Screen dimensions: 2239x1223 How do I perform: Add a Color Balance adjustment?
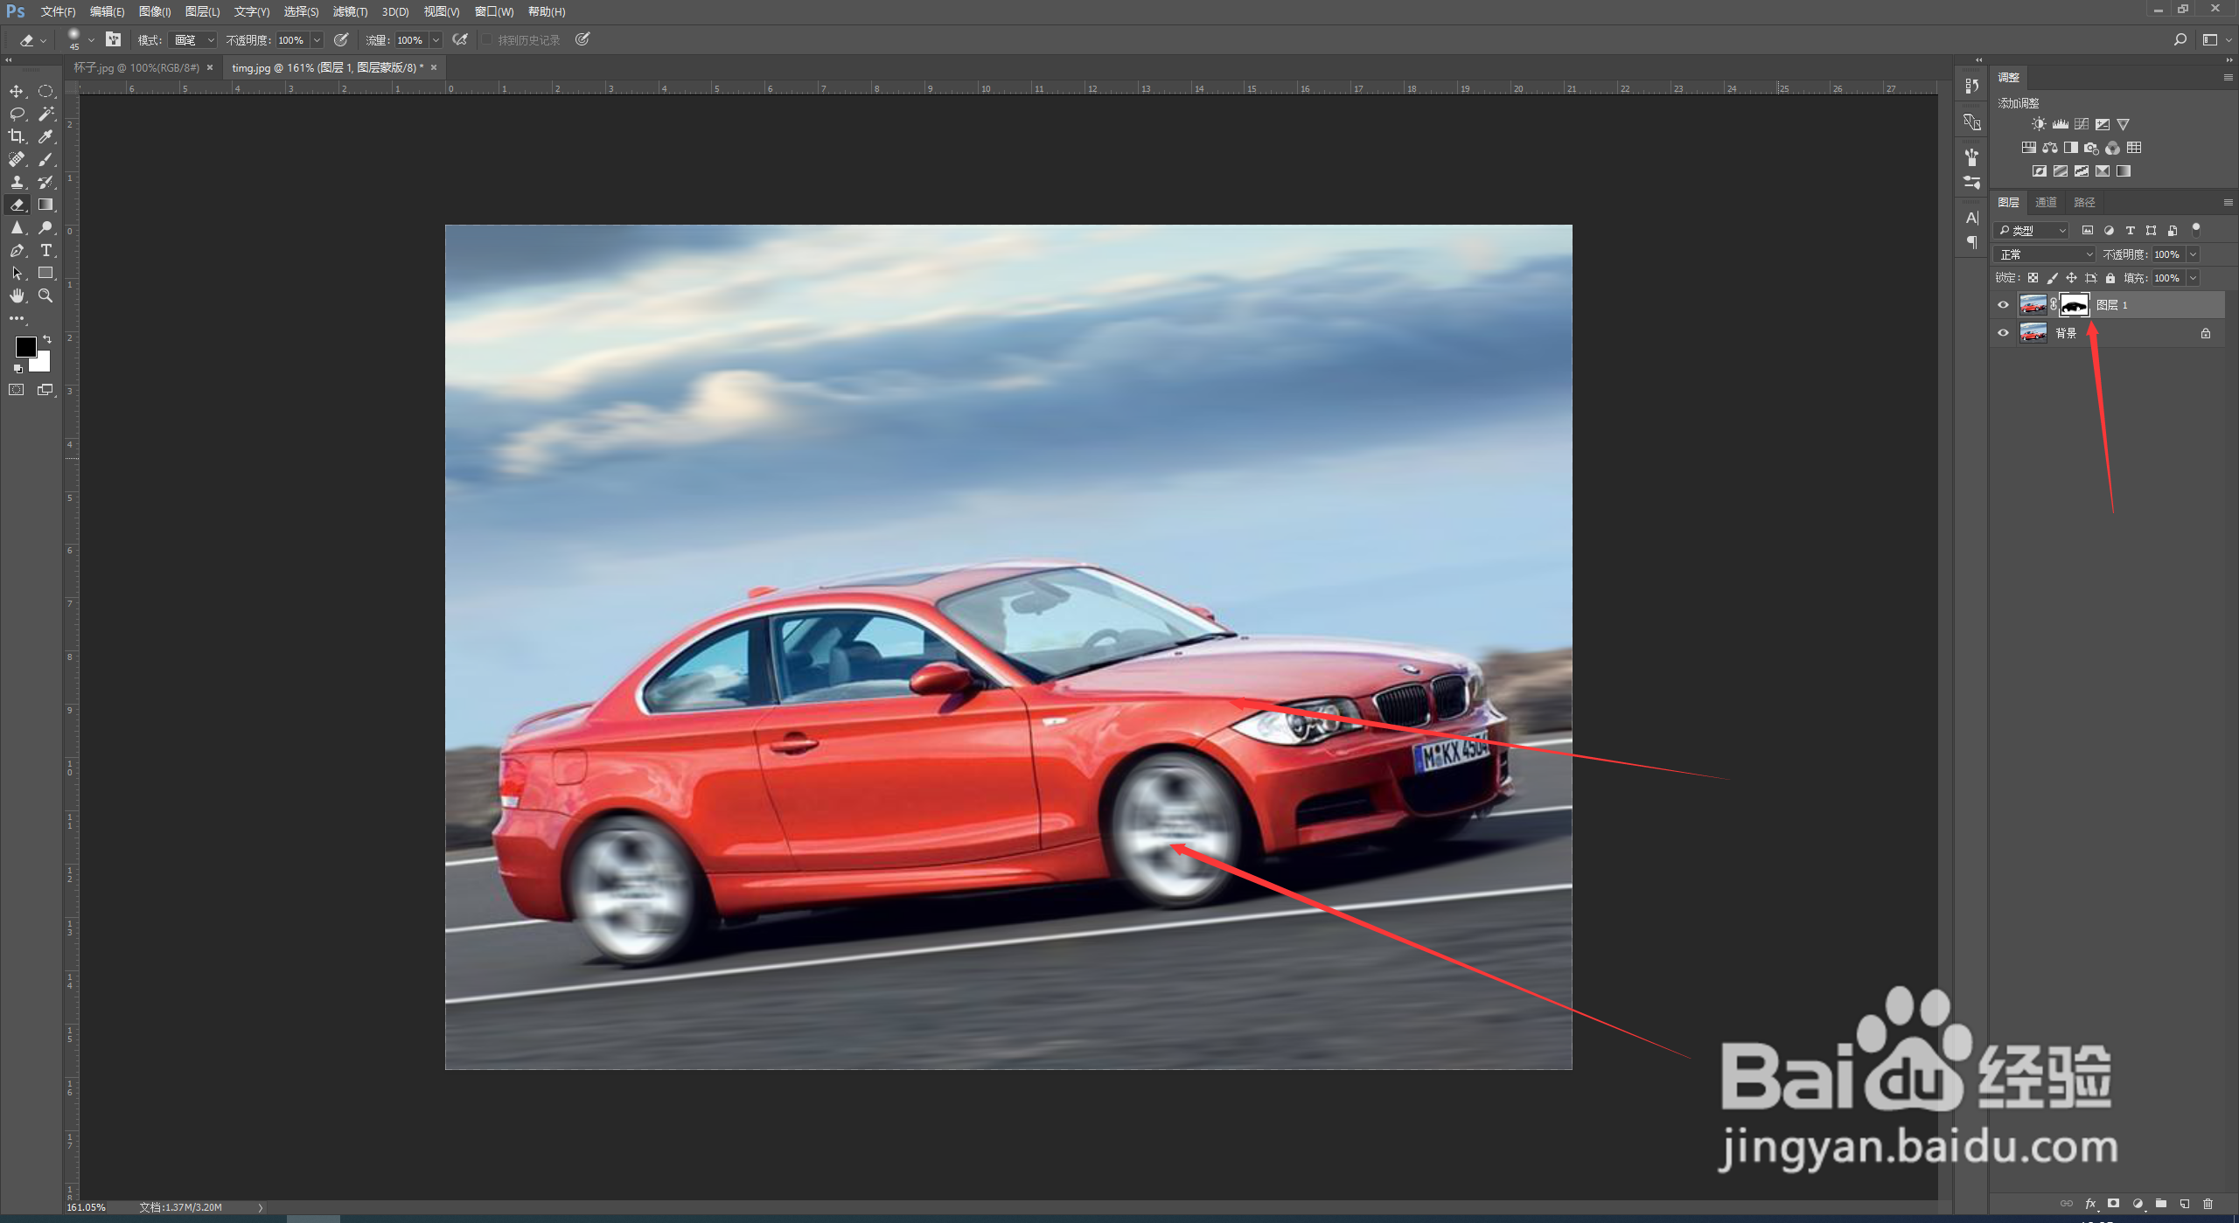pos(2050,148)
